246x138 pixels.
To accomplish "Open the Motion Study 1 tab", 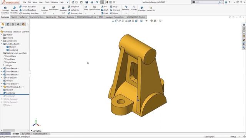I will (40, 134).
